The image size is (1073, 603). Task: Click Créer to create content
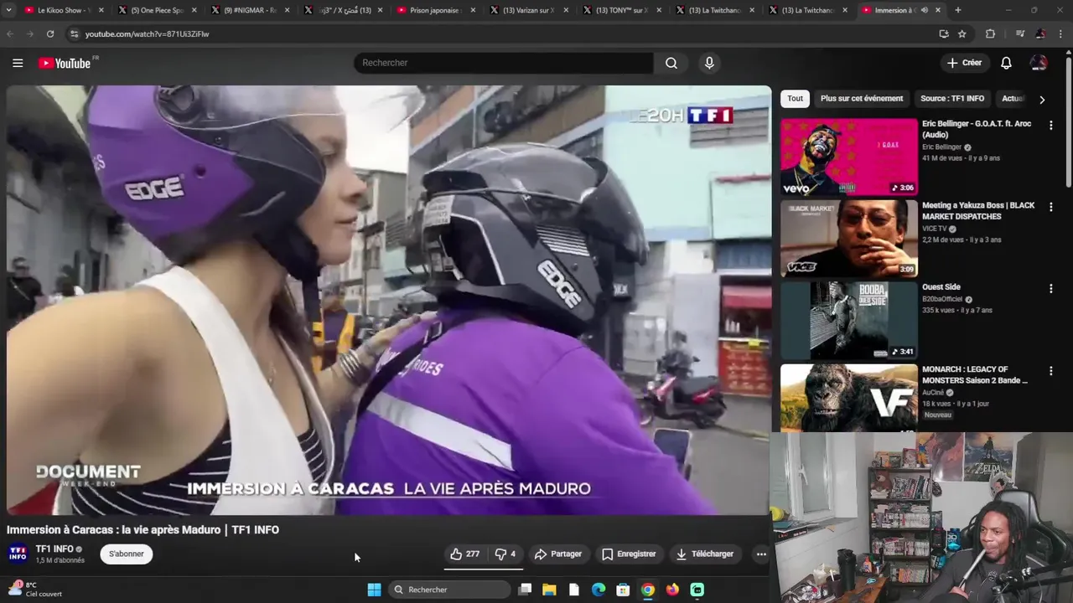(x=964, y=63)
